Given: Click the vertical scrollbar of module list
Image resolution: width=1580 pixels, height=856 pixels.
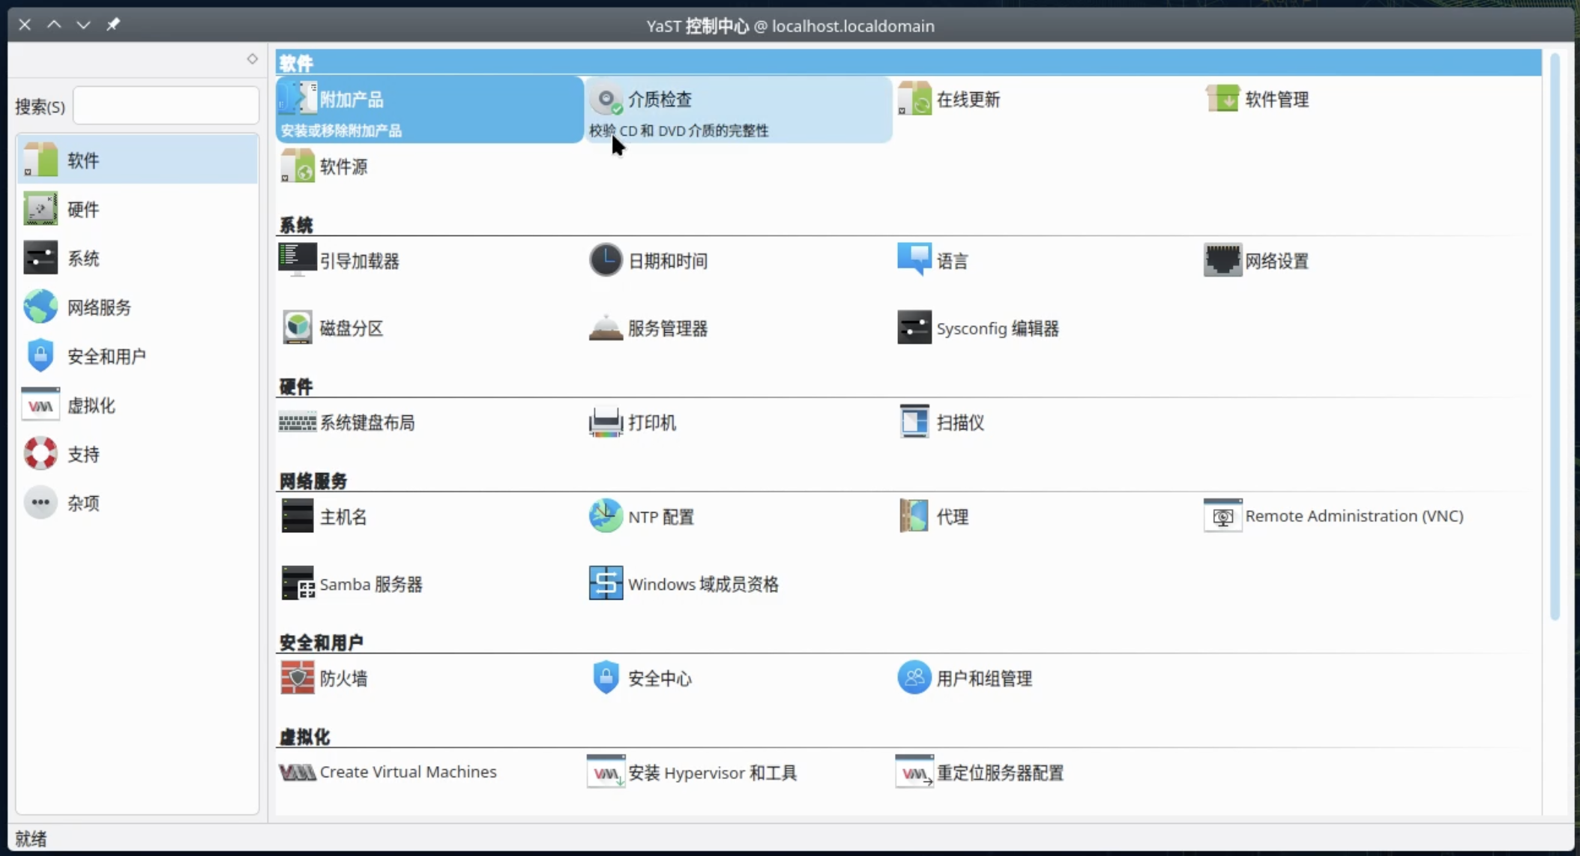Looking at the screenshot, I should tap(1555, 337).
